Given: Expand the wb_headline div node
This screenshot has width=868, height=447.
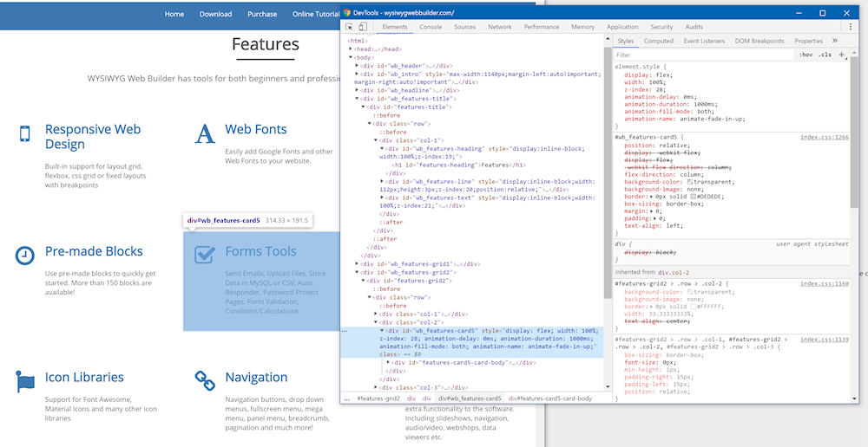Looking at the screenshot, I should (357, 90).
